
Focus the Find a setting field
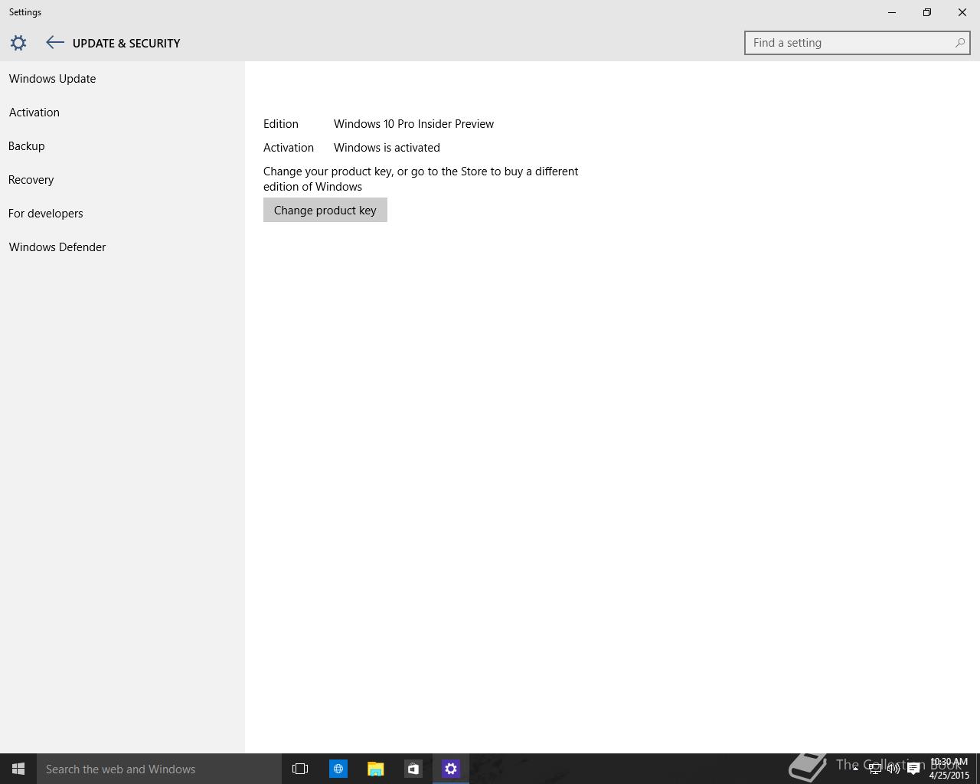coord(857,43)
